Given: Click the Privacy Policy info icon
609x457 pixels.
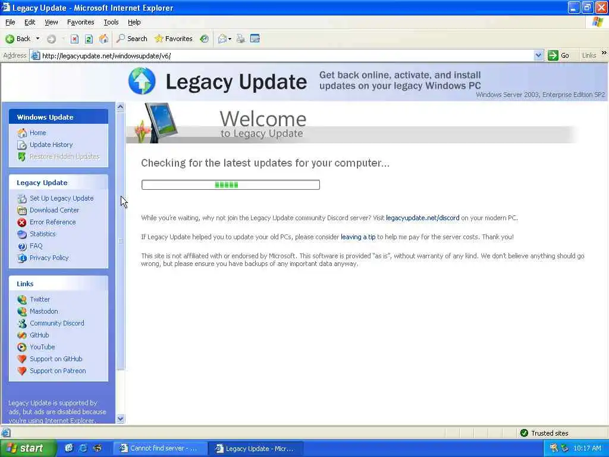Looking at the screenshot, I should (22, 258).
